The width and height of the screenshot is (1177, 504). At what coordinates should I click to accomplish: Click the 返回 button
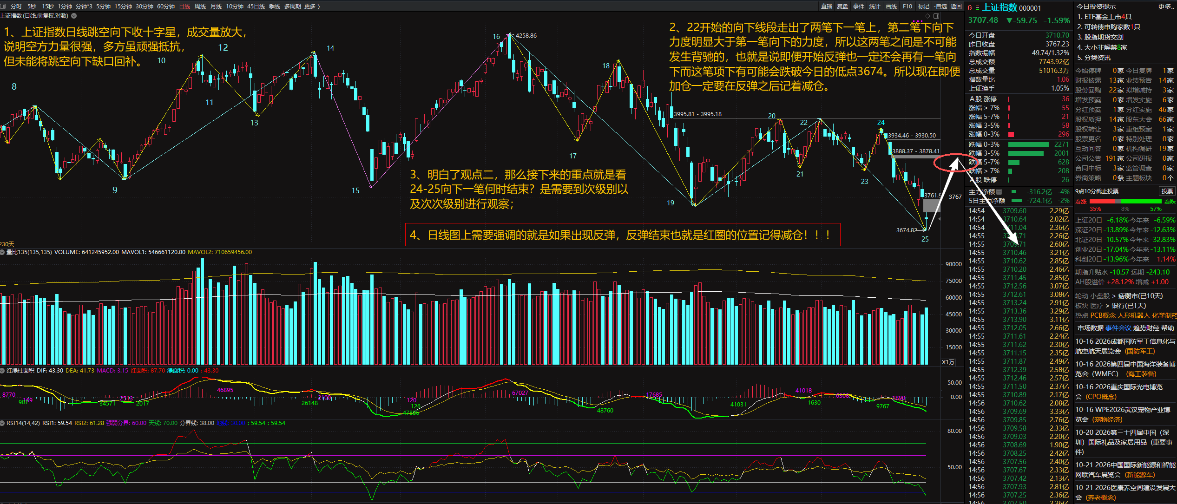(956, 6)
